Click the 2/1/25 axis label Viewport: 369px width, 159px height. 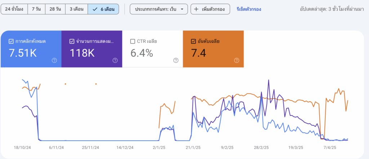pos(159,148)
